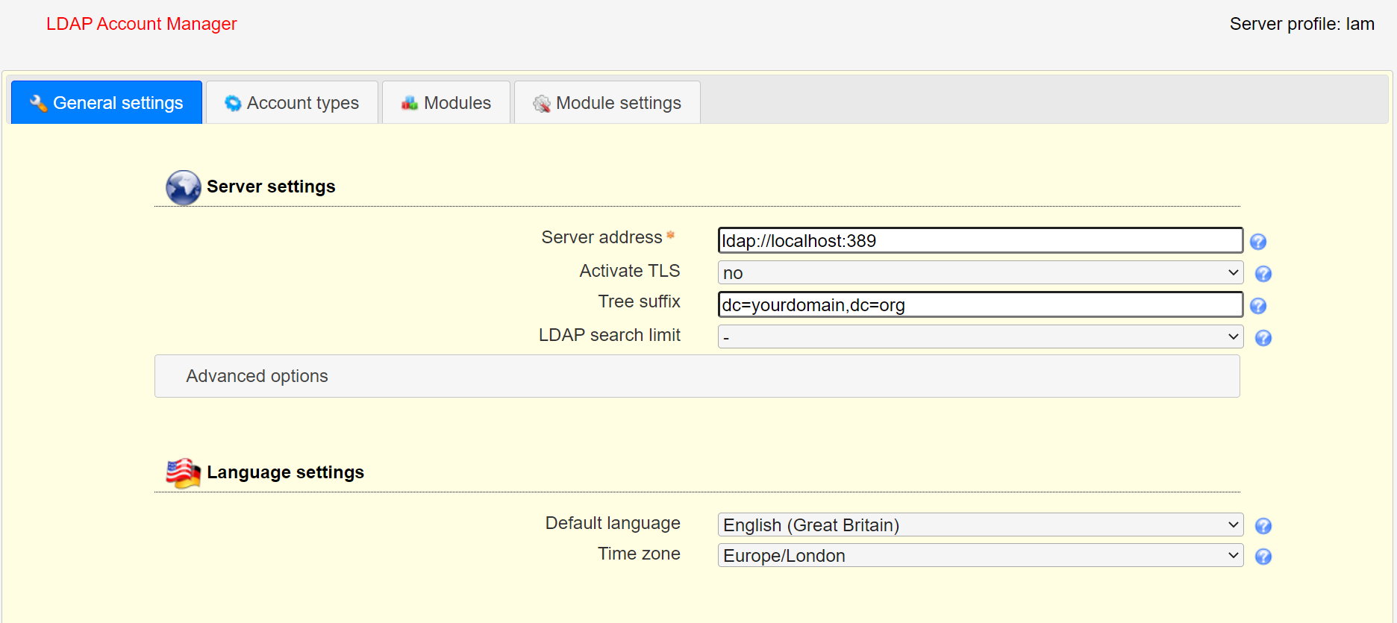Expand the Advanced options section

tap(697, 376)
